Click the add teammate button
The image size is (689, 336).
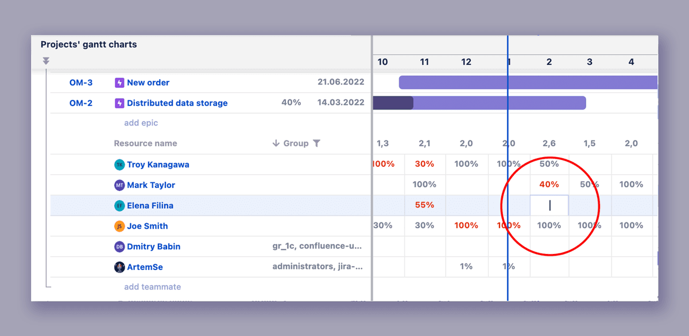pyautogui.click(x=152, y=287)
